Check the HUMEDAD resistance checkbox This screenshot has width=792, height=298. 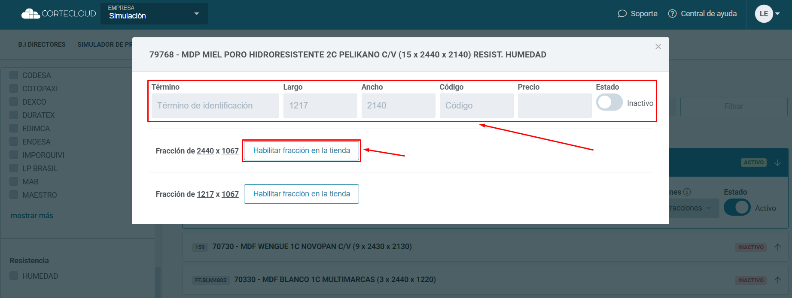click(x=14, y=276)
